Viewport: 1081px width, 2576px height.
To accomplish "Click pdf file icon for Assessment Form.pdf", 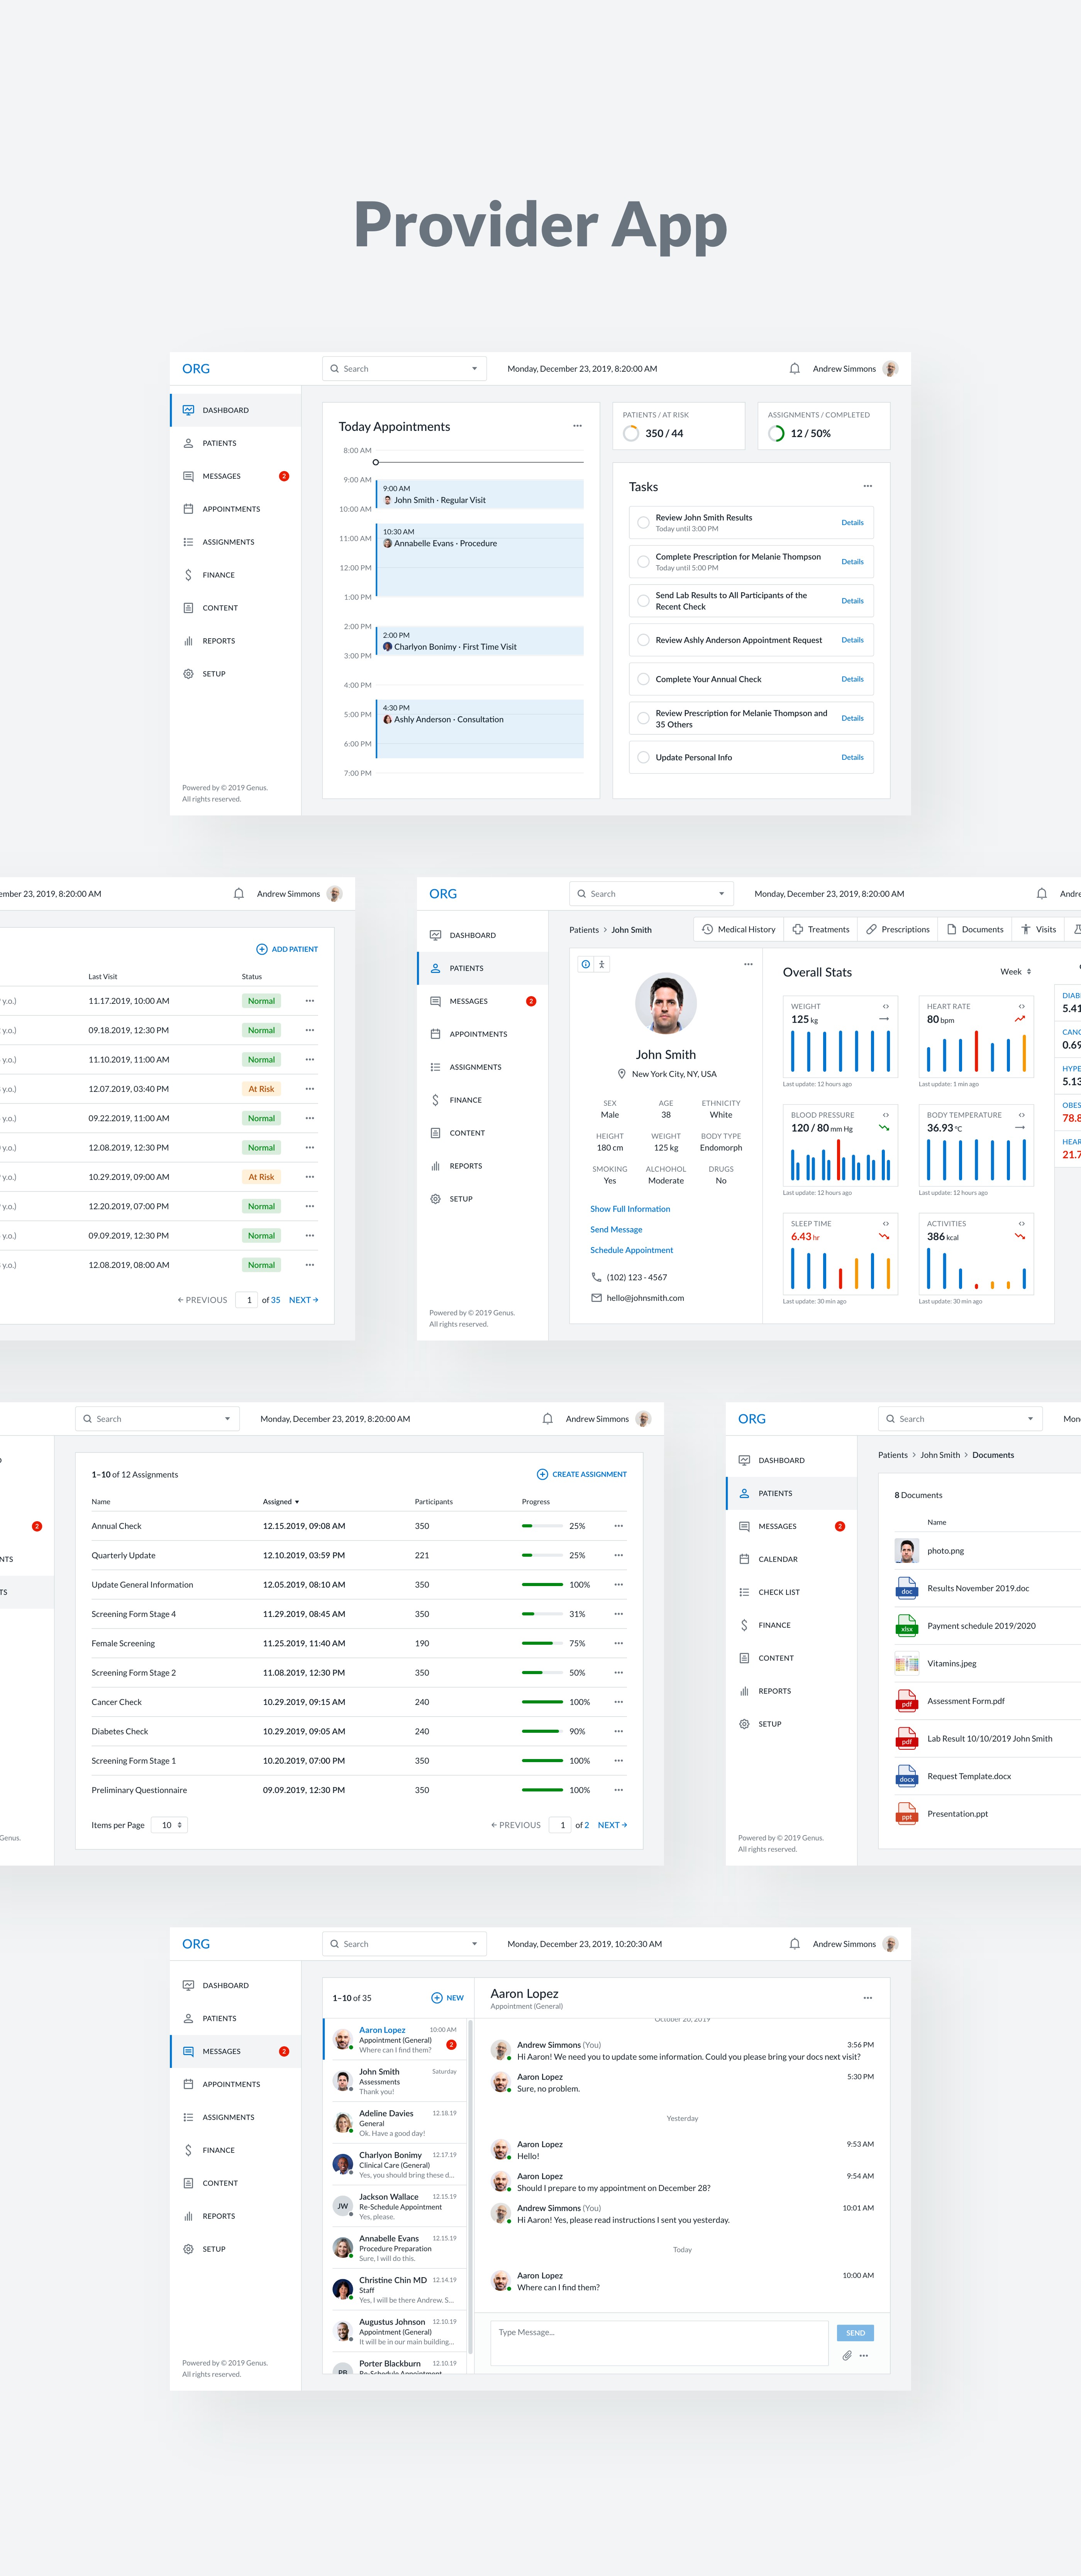I will 906,1701.
